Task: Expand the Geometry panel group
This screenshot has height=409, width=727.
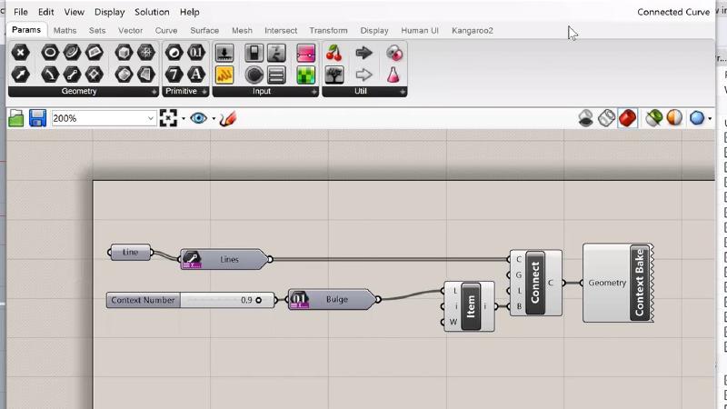Action: click(x=154, y=92)
